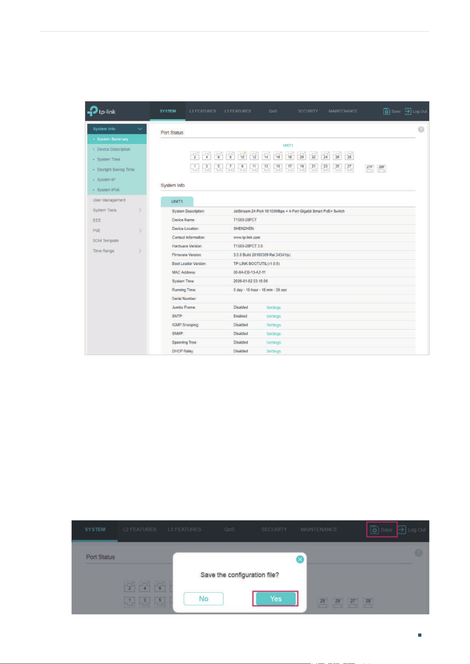Open the L2 FEATURES tab in top screenshot
The width and height of the screenshot is (470, 664).
(x=203, y=111)
